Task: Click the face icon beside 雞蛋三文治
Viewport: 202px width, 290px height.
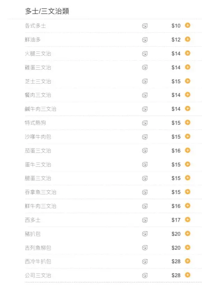Action: click(x=145, y=68)
